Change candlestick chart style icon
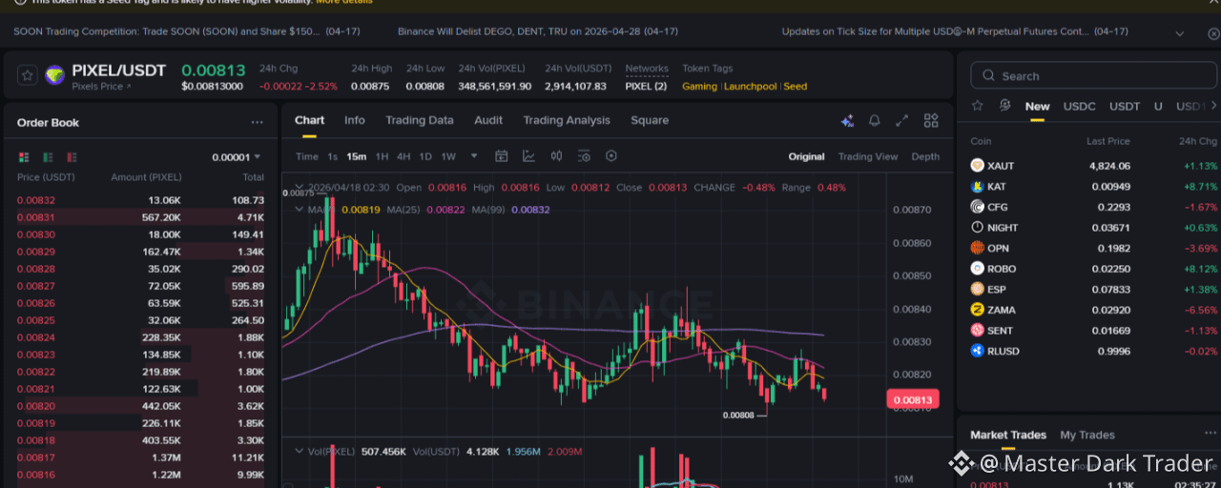This screenshot has width=1221, height=488. pyautogui.click(x=556, y=156)
